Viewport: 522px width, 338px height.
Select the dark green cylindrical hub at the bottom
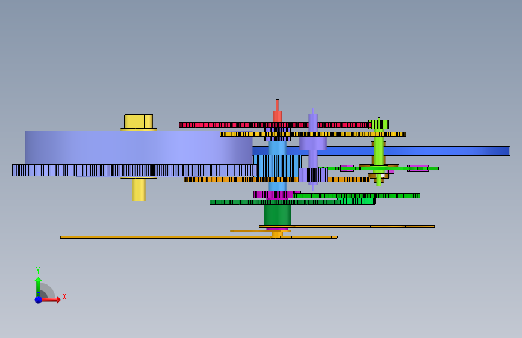(277, 215)
